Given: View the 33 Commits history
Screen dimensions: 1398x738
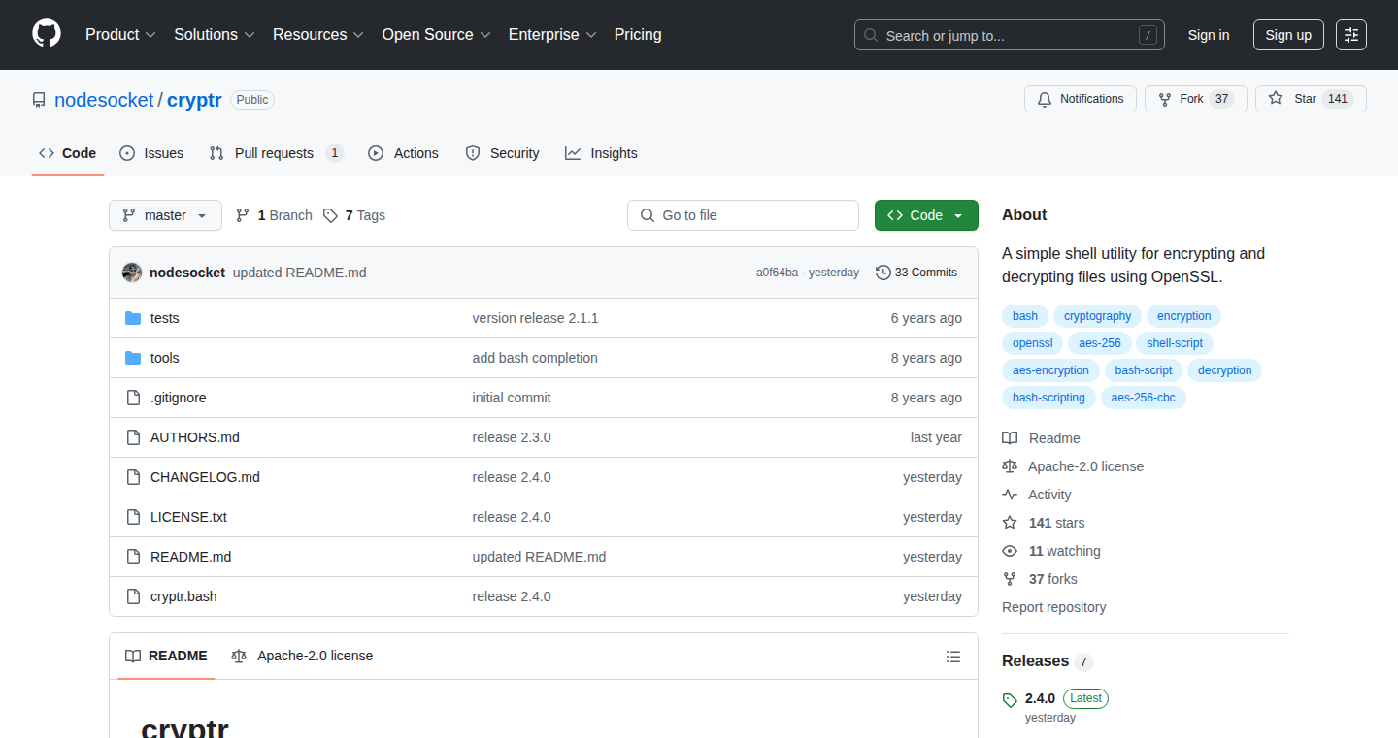Looking at the screenshot, I should [x=916, y=273].
